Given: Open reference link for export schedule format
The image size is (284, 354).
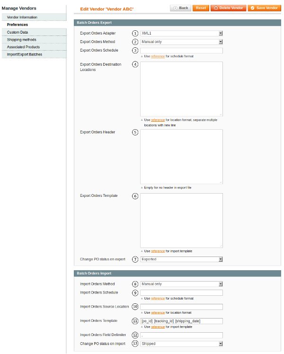Looking at the screenshot, I should (x=158, y=56).
